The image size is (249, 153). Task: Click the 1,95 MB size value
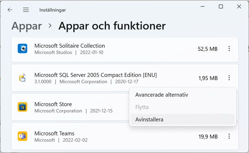point(208,78)
